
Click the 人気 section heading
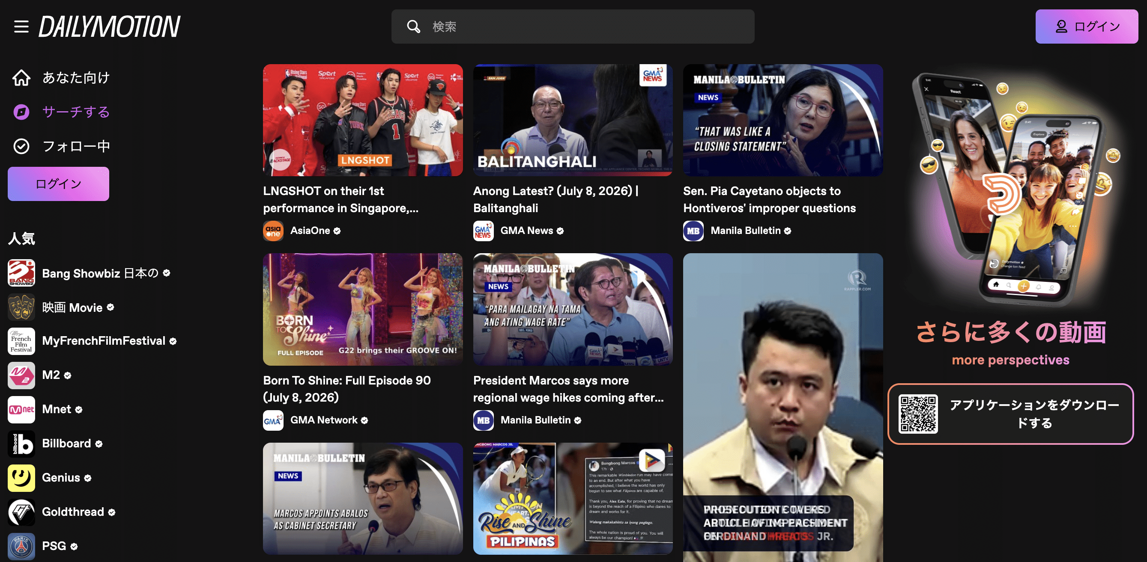pyautogui.click(x=21, y=239)
